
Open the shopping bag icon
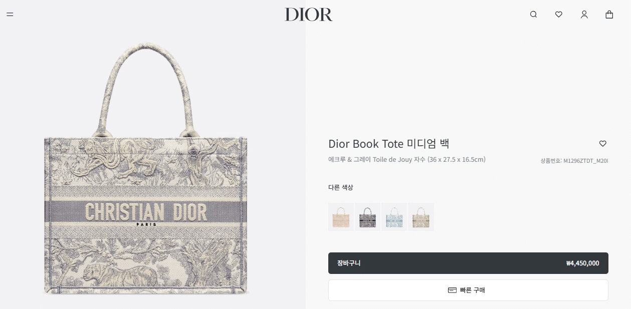(609, 15)
